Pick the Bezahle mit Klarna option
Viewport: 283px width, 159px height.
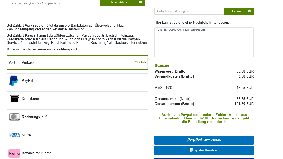(x=77, y=153)
